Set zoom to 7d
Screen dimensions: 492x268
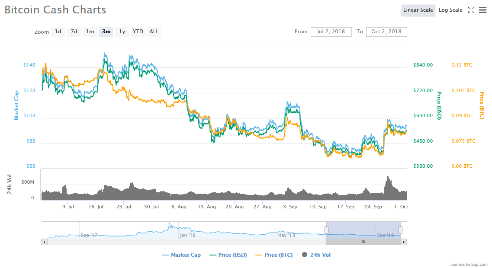pyautogui.click(x=74, y=32)
